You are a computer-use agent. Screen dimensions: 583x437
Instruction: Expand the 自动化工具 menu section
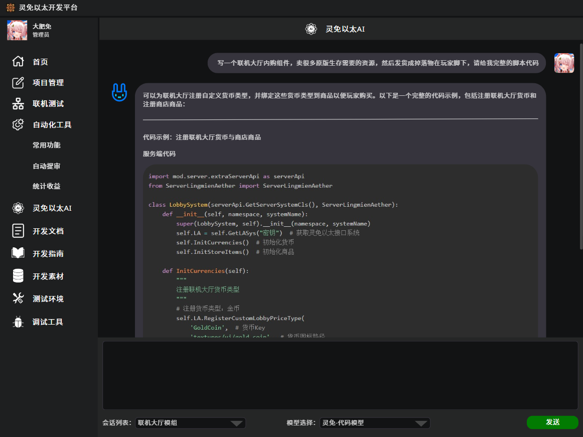tap(52, 125)
